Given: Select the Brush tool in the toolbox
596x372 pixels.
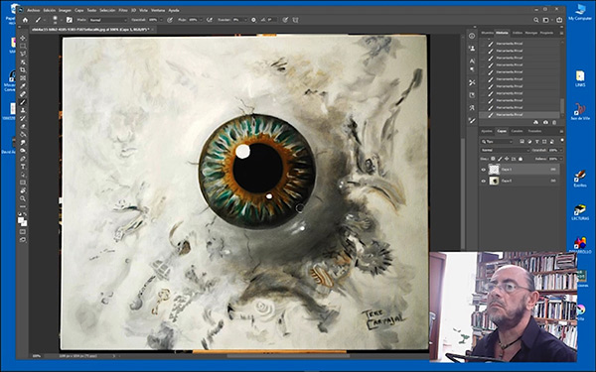Looking at the screenshot, I should [23, 102].
